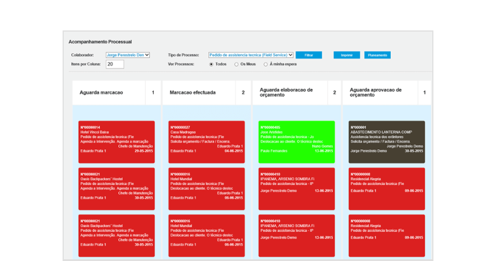Open Planeamento via its button
Screen dimensions: 496x261
click(377, 55)
